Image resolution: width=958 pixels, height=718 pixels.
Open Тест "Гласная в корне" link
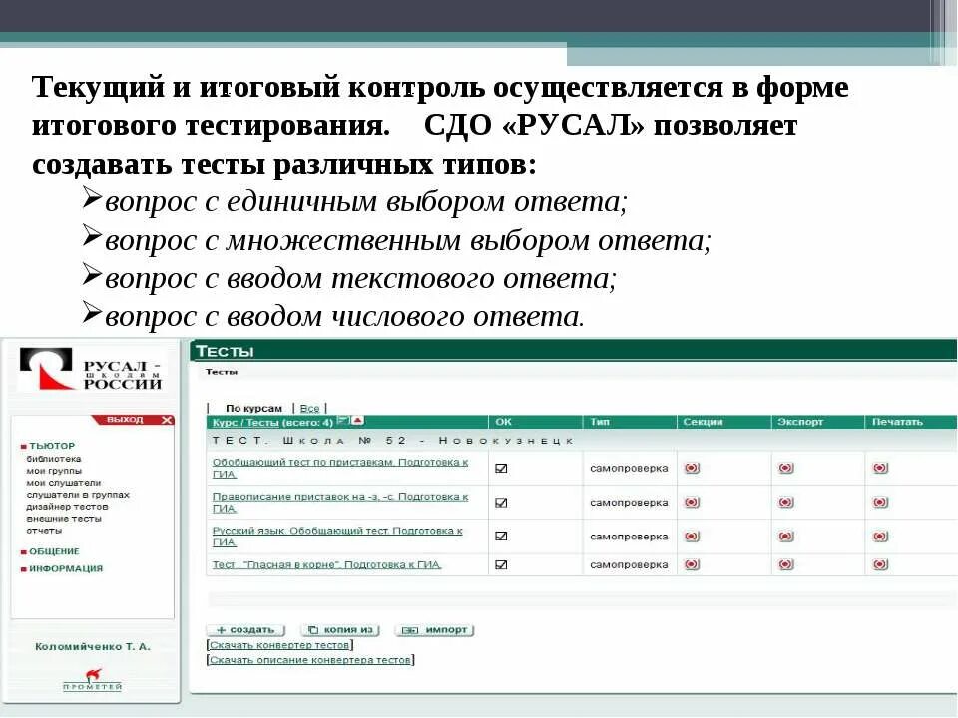click(x=326, y=564)
